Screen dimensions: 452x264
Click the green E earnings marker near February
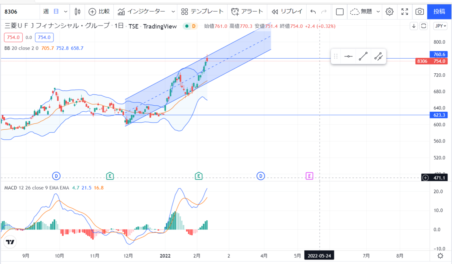click(199, 176)
